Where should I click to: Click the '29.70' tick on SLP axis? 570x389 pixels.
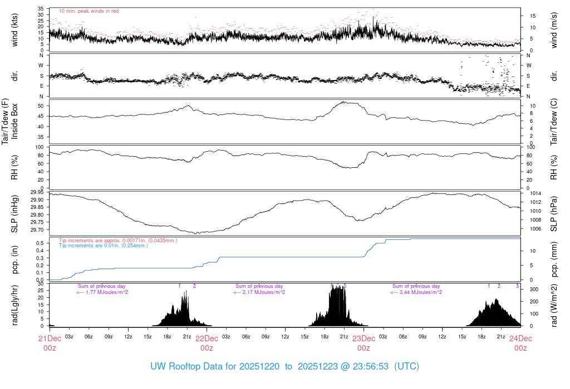37,230
